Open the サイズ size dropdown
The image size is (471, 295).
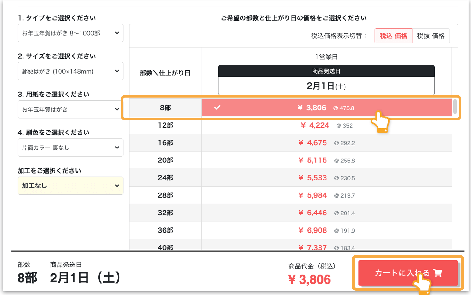tap(70, 71)
